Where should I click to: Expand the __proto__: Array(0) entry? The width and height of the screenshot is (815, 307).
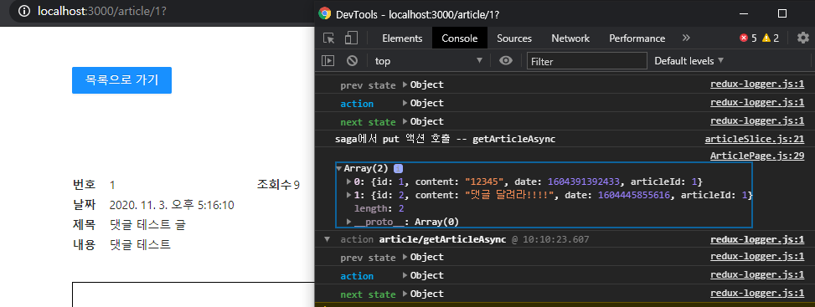coord(349,222)
